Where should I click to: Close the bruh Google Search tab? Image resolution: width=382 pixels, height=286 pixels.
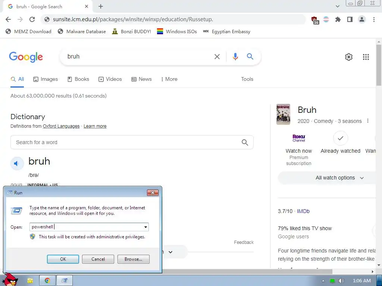(x=87, y=7)
